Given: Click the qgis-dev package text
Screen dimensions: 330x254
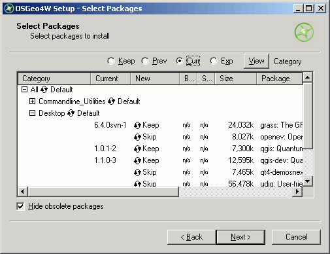Looking at the screenshot, I should [x=282, y=160].
